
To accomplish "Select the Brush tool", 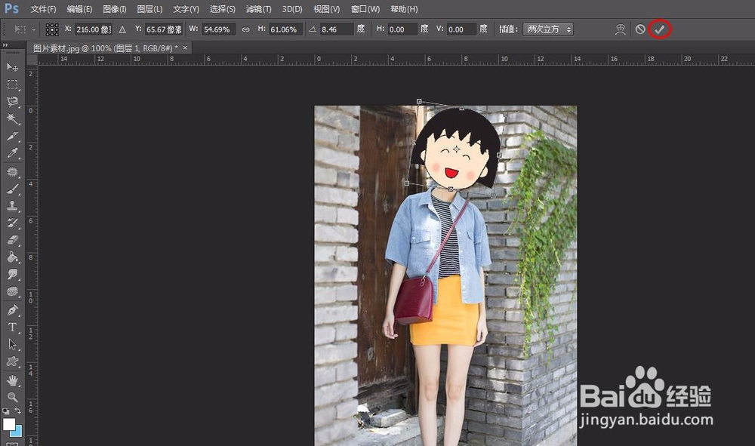I will tap(13, 189).
